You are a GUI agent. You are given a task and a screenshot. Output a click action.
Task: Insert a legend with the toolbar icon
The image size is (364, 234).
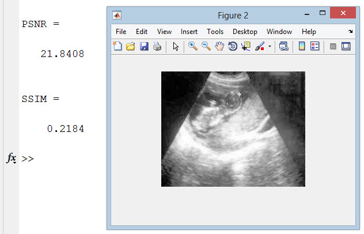pyautogui.click(x=315, y=46)
